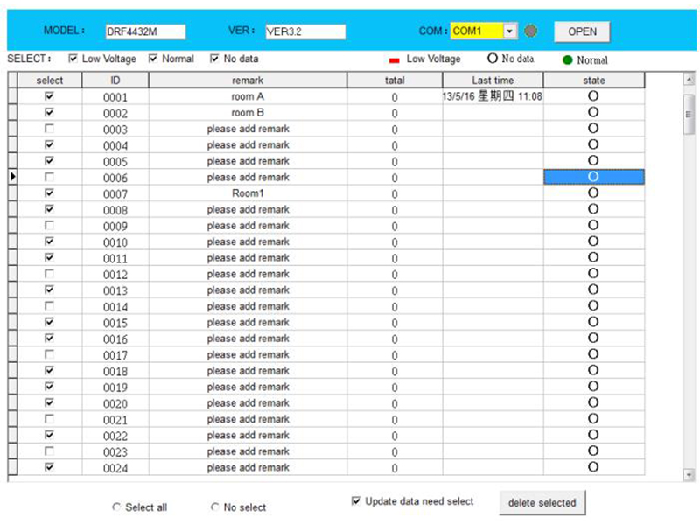
Task: Click the gray COM status indicator circle
Action: [531, 31]
